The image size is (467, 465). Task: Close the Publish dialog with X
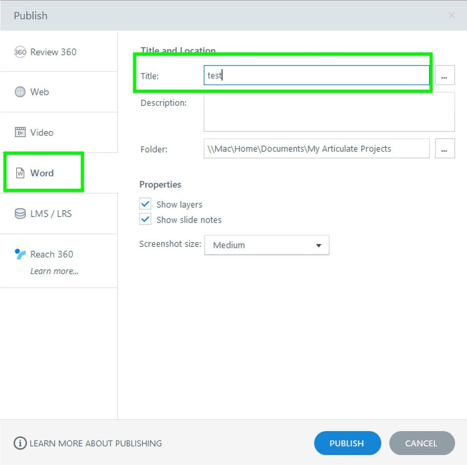[451, 15]
